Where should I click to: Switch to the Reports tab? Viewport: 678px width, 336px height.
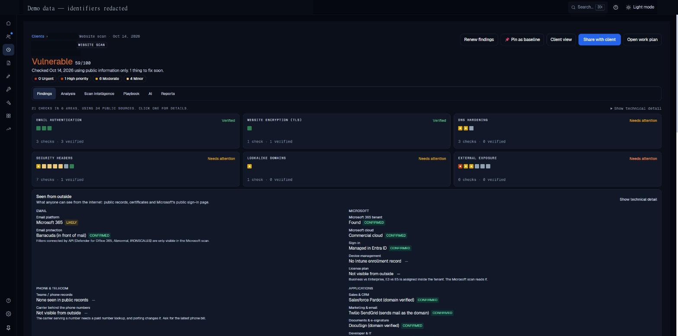[168, 94]
